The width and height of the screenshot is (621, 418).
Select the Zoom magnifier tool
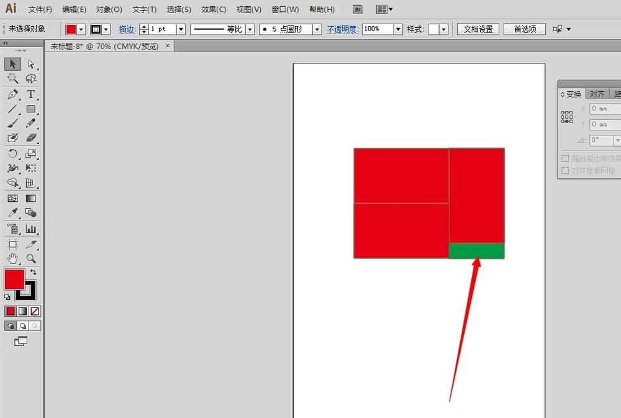click(x=31, y=259)
